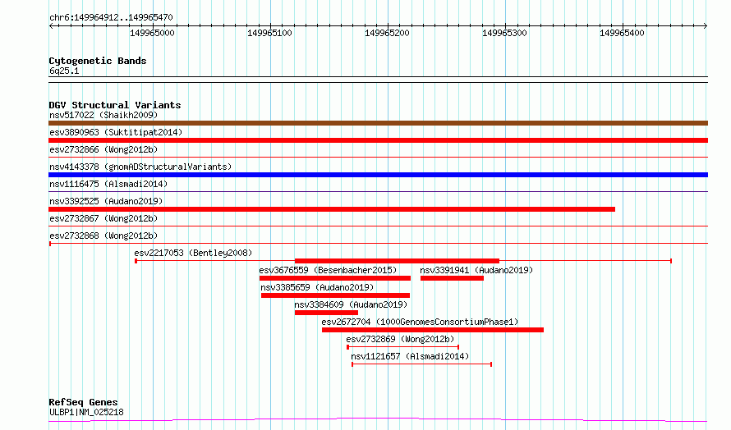Click the DGV Structural Variants track title
Screen dimensions: 731x430
coord(115,105)
